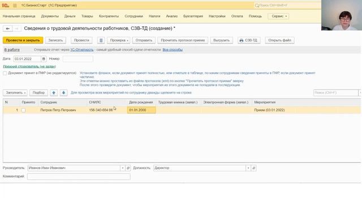
Task: Expand the Заполнить dropdown button
Action: 15,92
